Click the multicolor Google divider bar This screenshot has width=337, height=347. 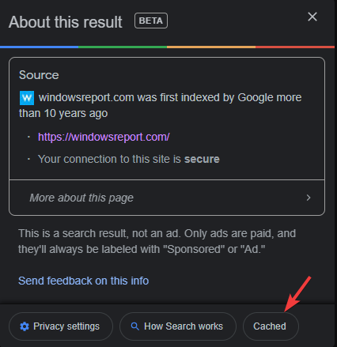tap(167, 47)
